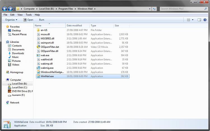The width and height of the screenshot is (210, 131).
Task: Change your view using the view icon
Action: [188, 20]
